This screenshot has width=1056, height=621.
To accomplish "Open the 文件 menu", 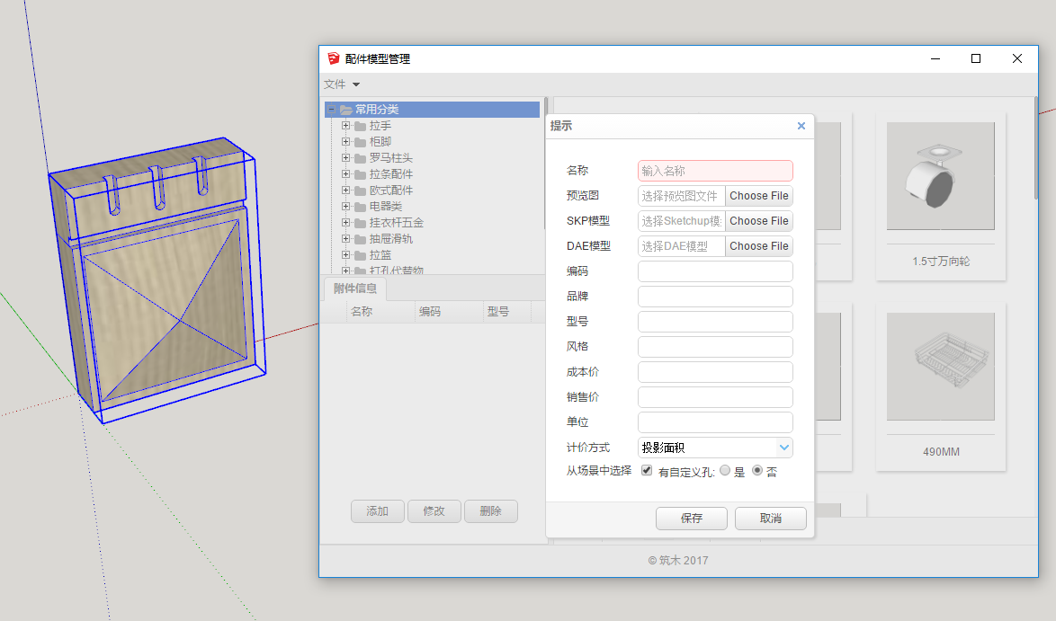I will pos(342,84).
